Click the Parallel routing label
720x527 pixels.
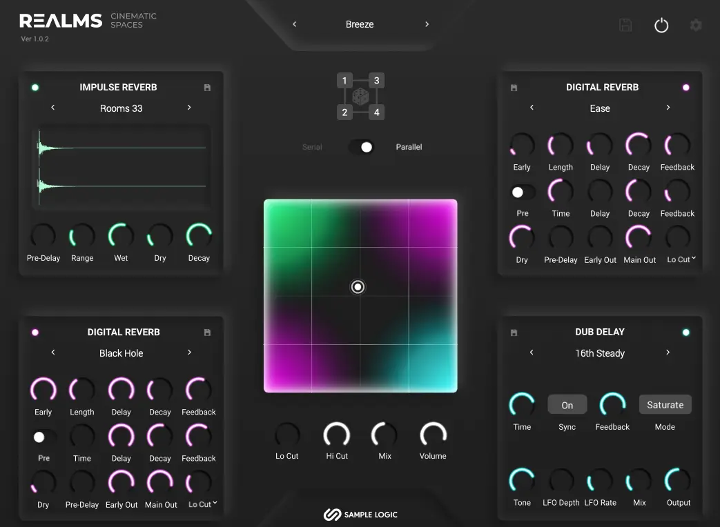(409, 147)
